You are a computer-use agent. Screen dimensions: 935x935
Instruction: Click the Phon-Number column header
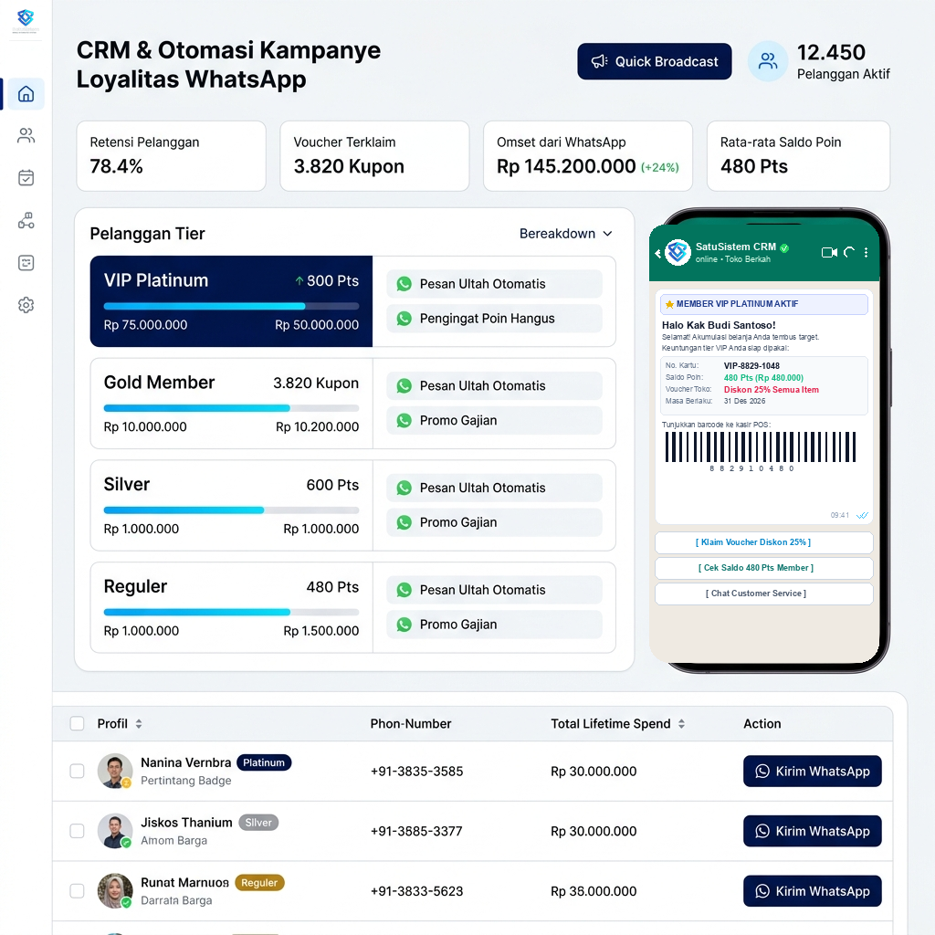pos(411,724)
